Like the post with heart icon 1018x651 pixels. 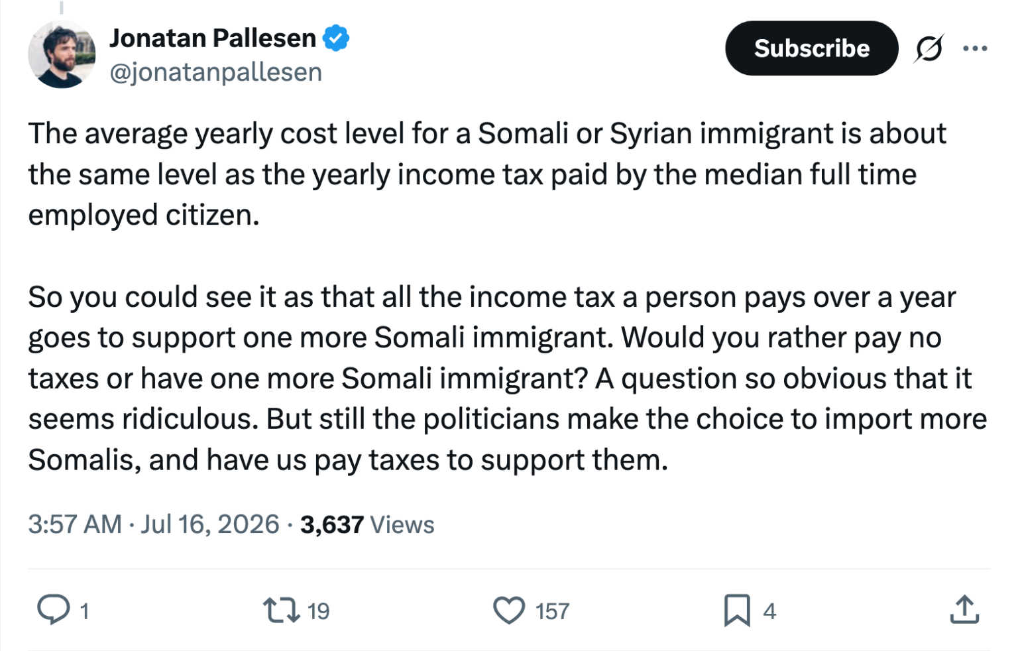tap(509, 611)
